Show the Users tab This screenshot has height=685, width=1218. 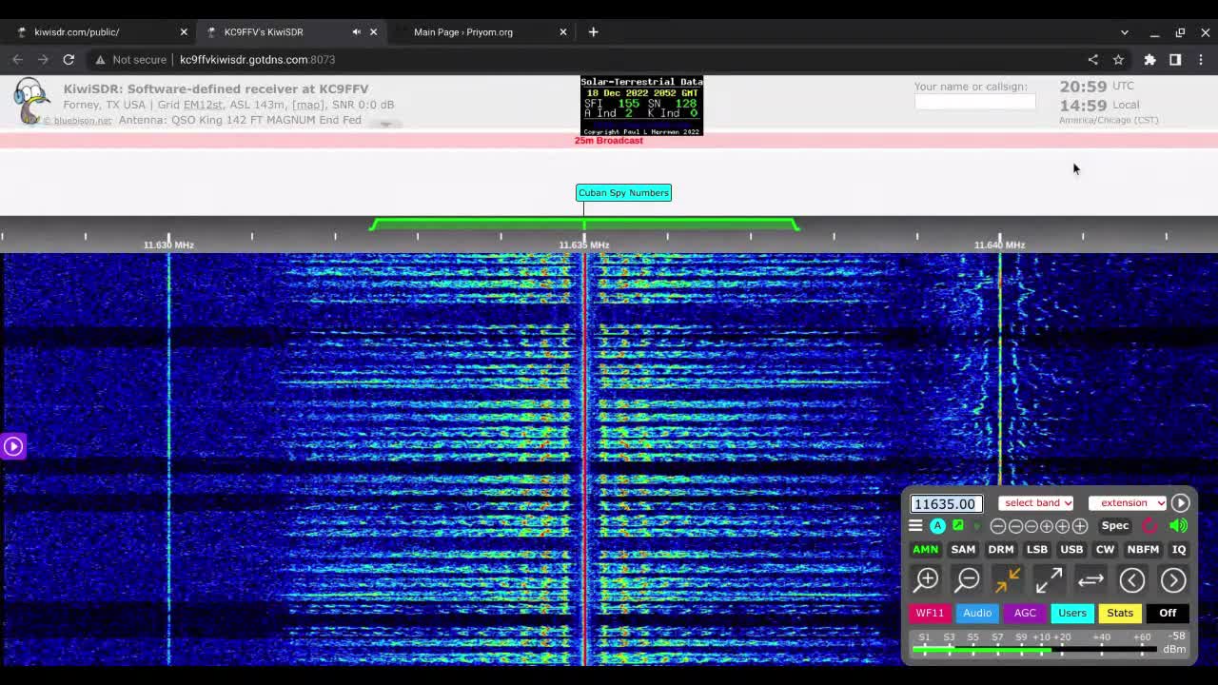(1072, 613)
